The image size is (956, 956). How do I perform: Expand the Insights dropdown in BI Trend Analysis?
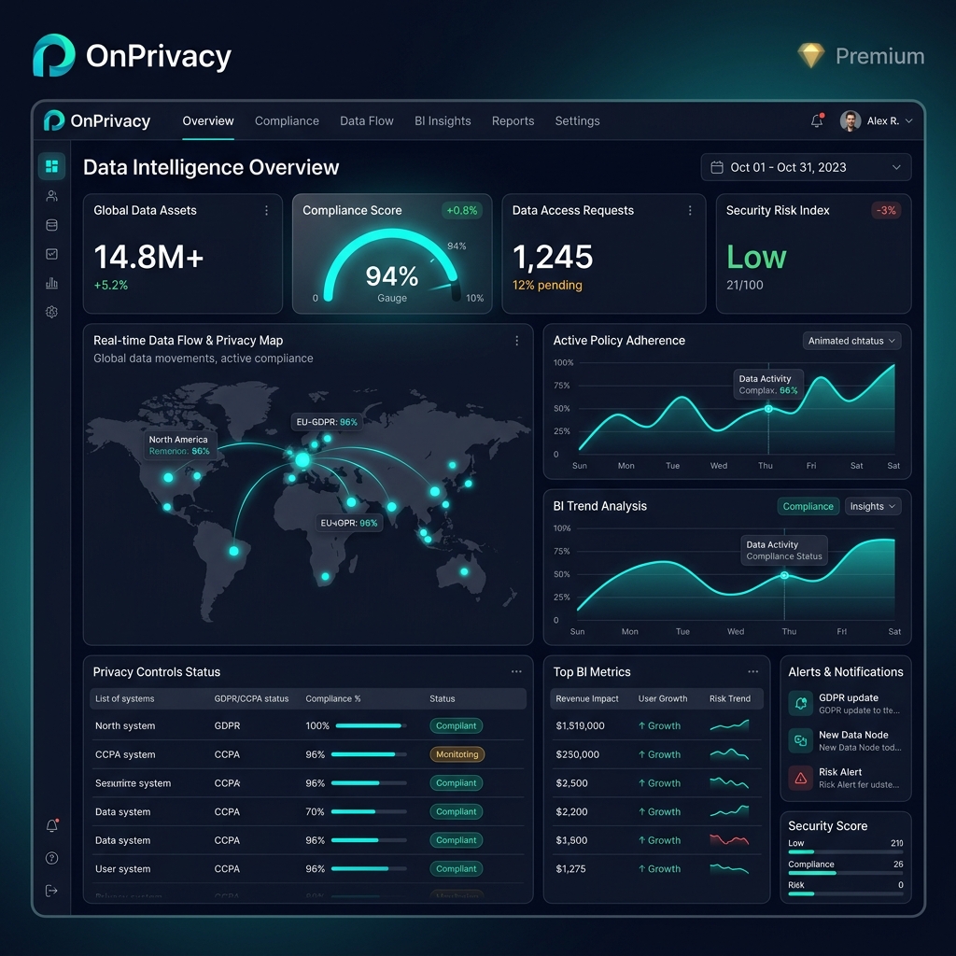872,506
